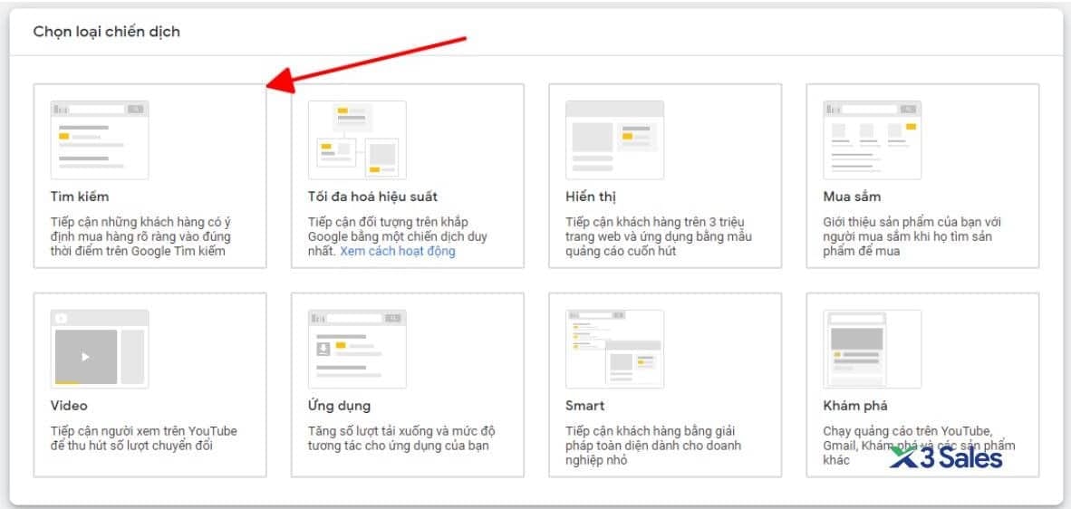
Task: Click description 'Tăng số lượt tải xuống'
Action: tap(401, 438)
